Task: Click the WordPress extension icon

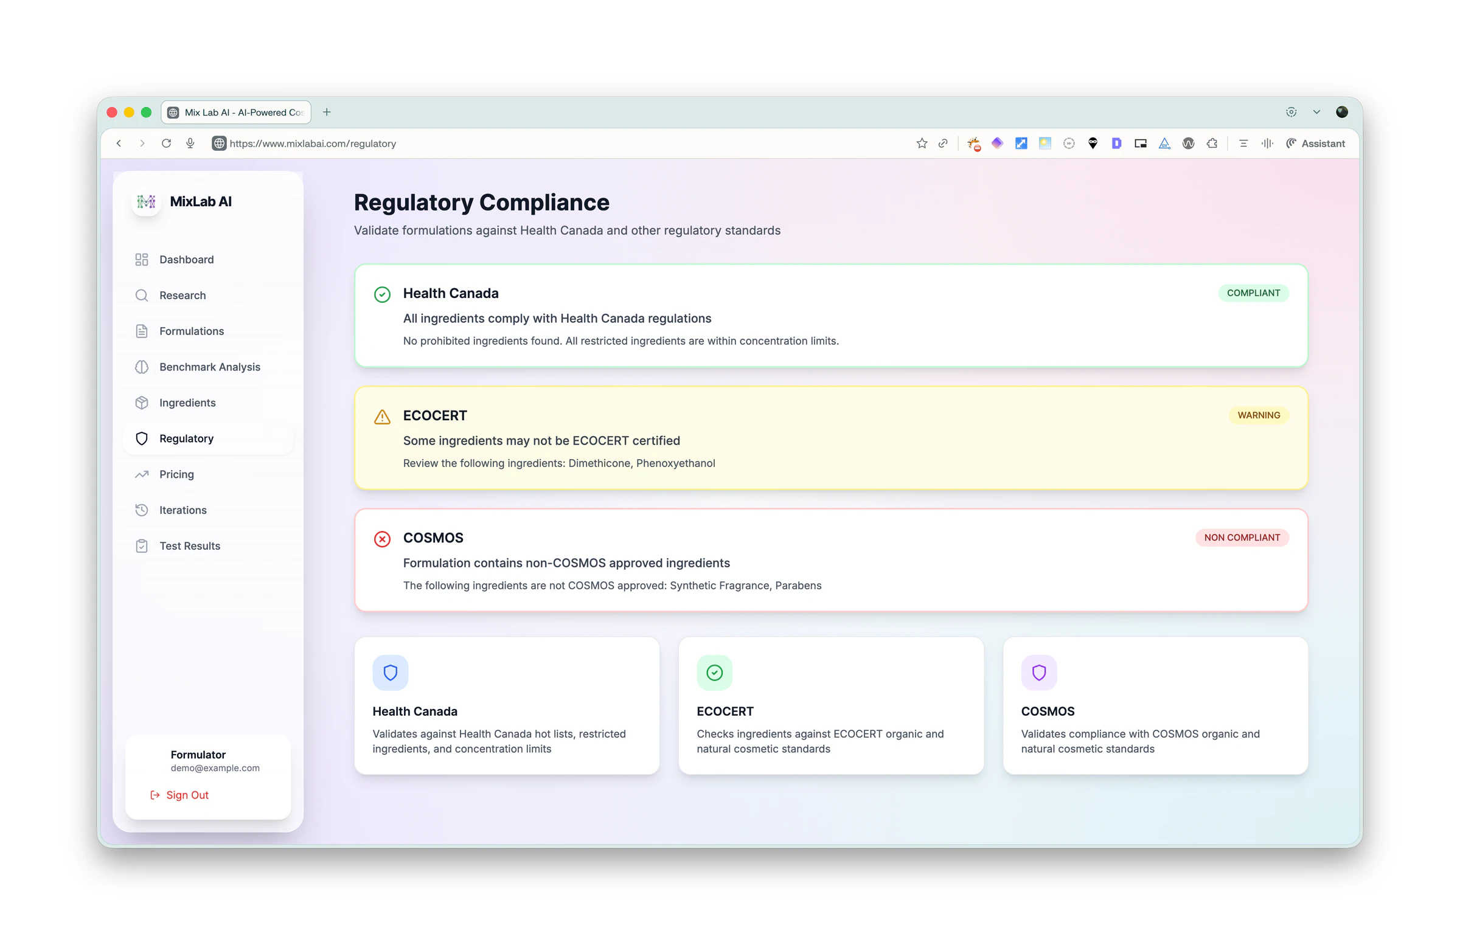Action: point(1187,144)
